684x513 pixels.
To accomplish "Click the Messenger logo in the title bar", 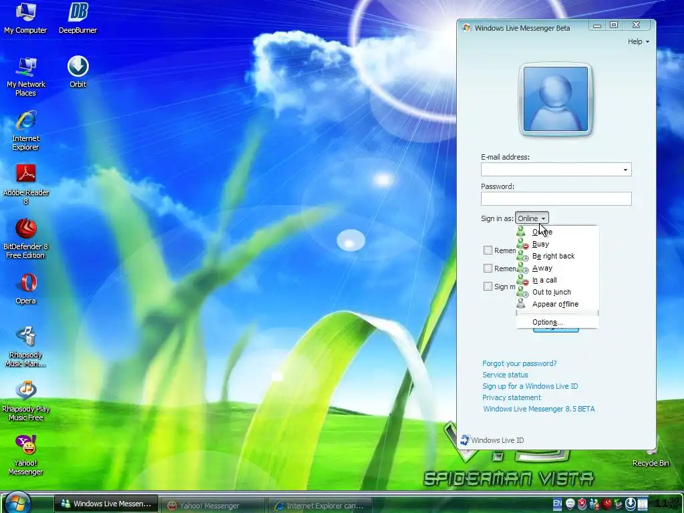I will 466,28.
